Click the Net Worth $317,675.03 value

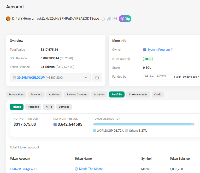(x=25, y=124)
